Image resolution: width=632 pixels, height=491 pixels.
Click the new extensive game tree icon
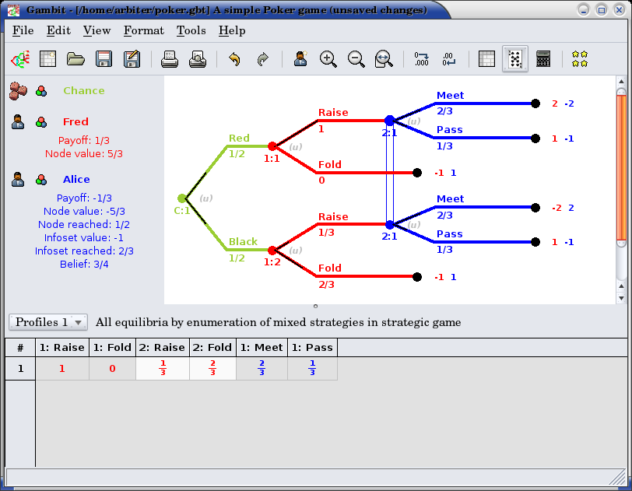19,59
